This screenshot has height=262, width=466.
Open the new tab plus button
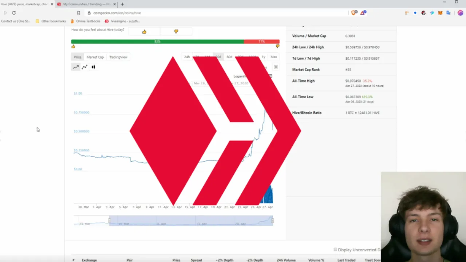click(x=122, y=4)
